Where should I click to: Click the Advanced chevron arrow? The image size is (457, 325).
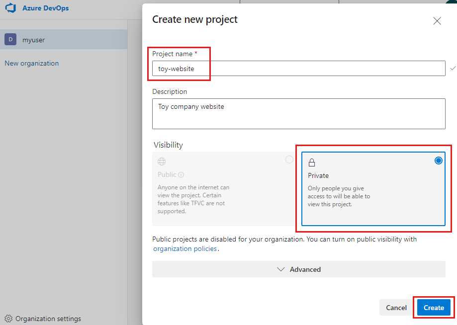click(x=280, y=269)
